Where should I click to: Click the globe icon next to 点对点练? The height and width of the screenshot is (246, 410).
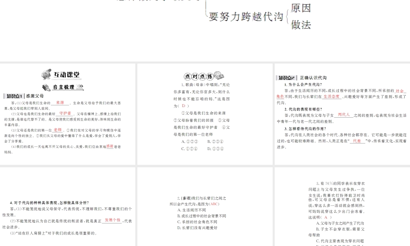coord(219,75)
